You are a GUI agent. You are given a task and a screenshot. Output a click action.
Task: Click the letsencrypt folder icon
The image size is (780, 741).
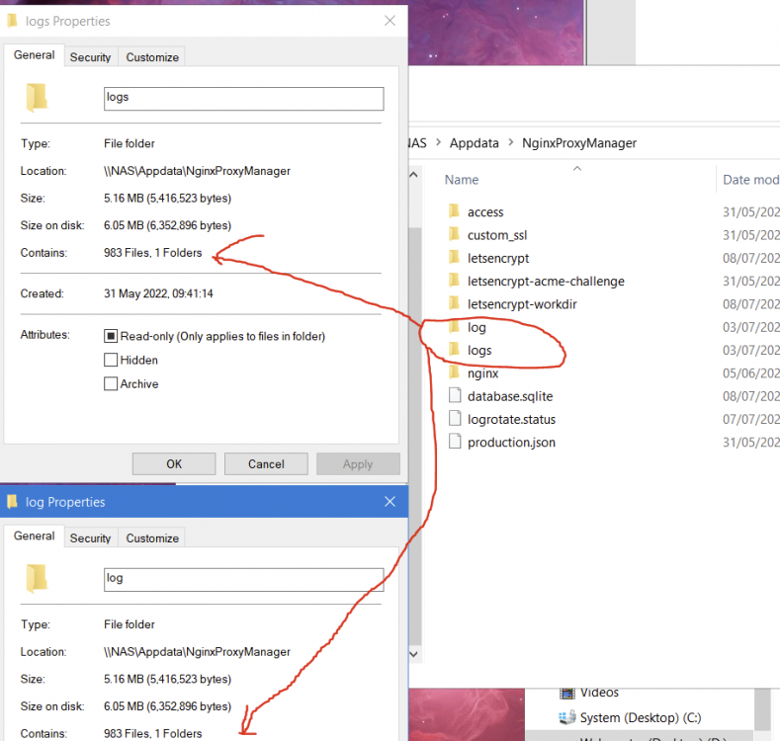pos(454,257)
